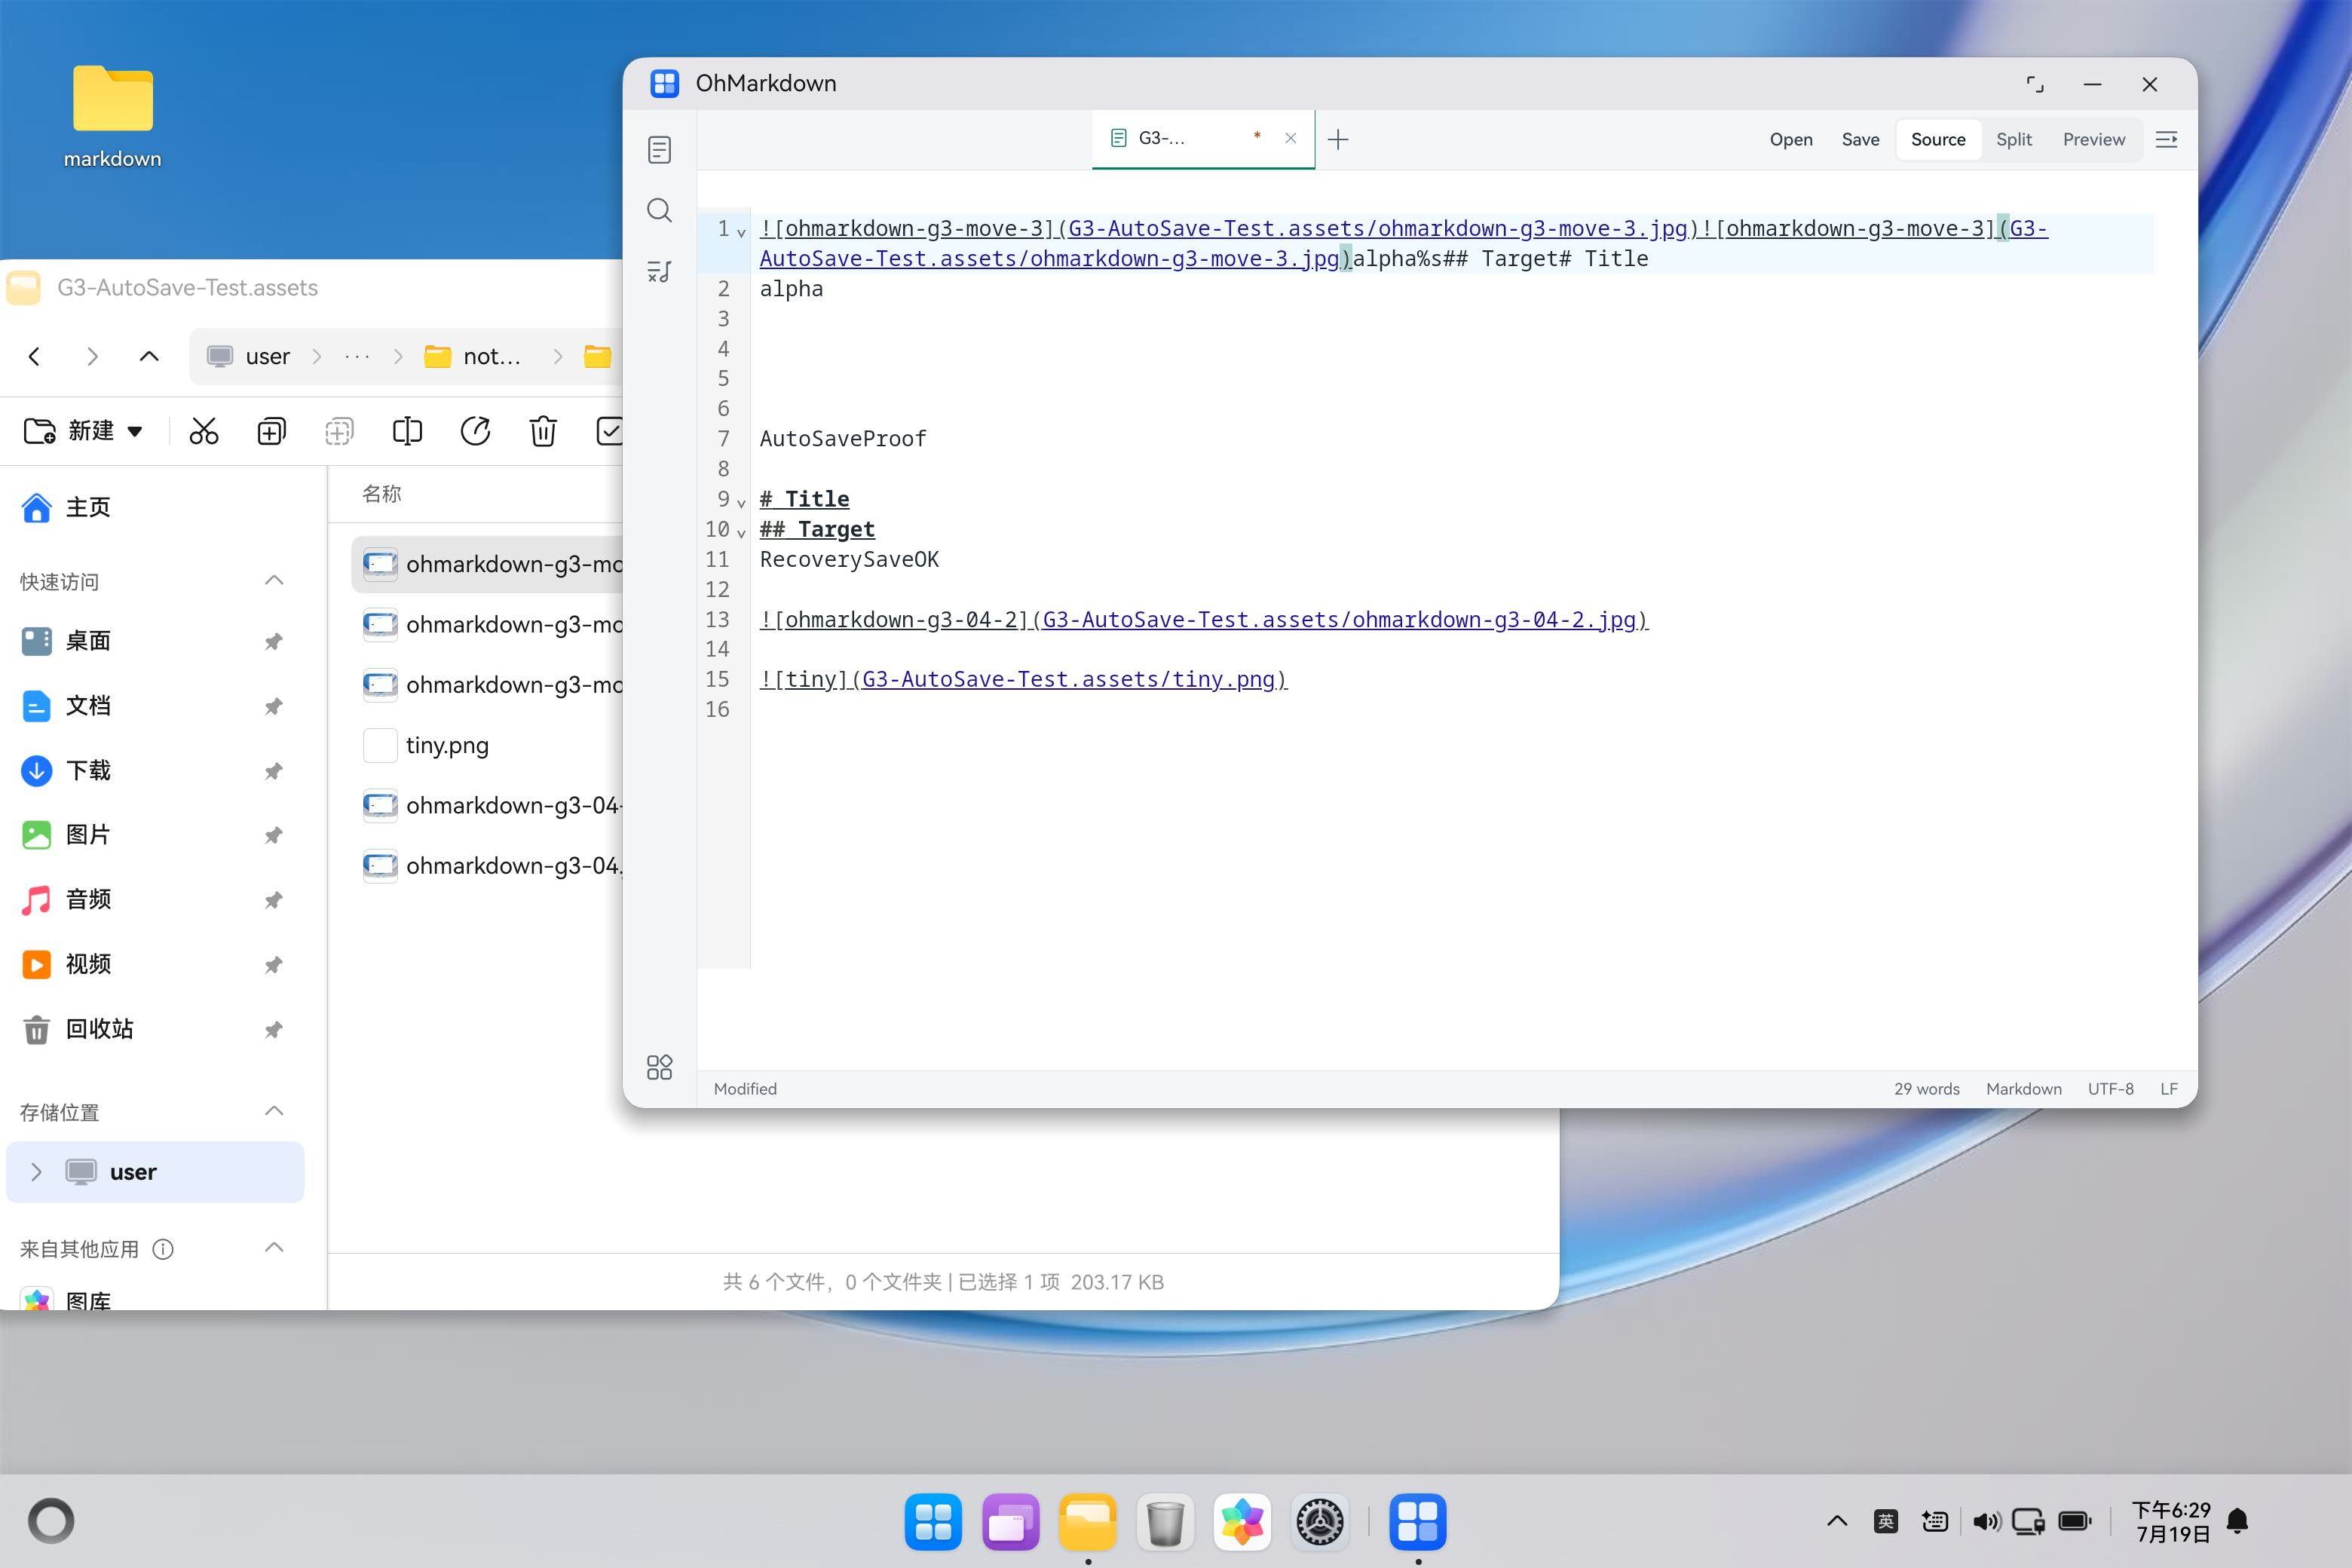
Task: Open the OhMarkdown hamburger menu icon
Action: [x=2166, y=140]
